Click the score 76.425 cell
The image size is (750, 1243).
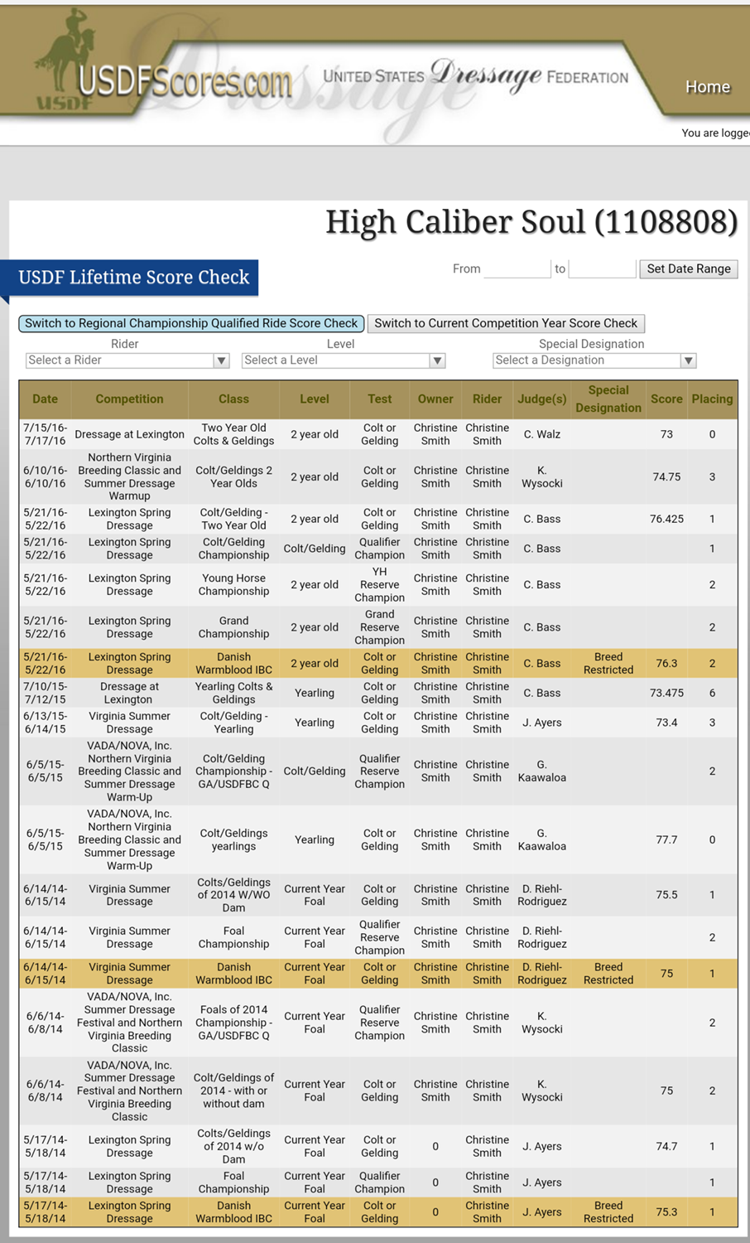pyautogui.click(x=666, y=520)
